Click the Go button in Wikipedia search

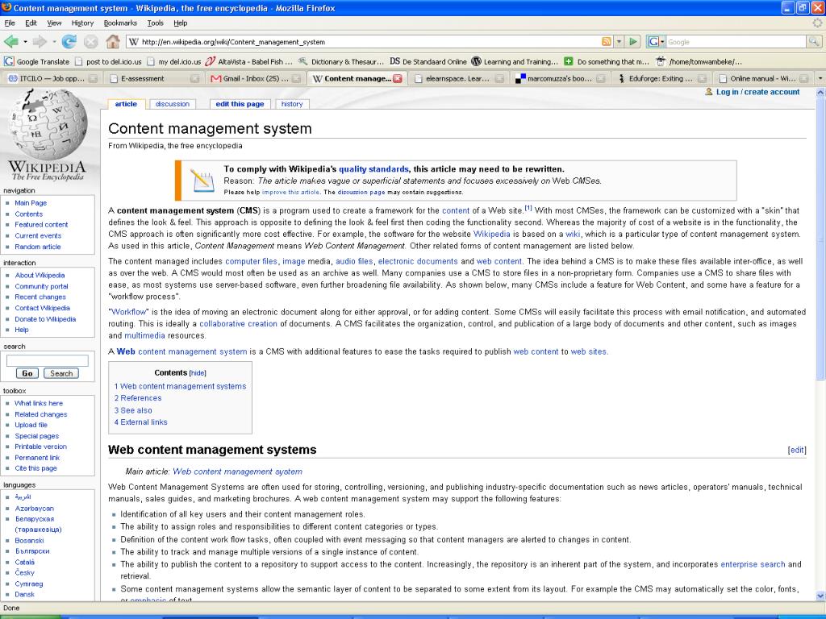coord(27,373)
